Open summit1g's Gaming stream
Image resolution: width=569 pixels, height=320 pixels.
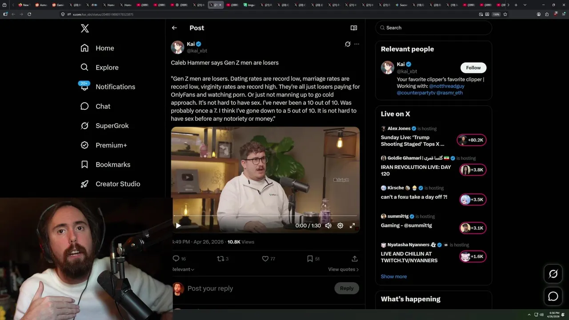point(406,225)
